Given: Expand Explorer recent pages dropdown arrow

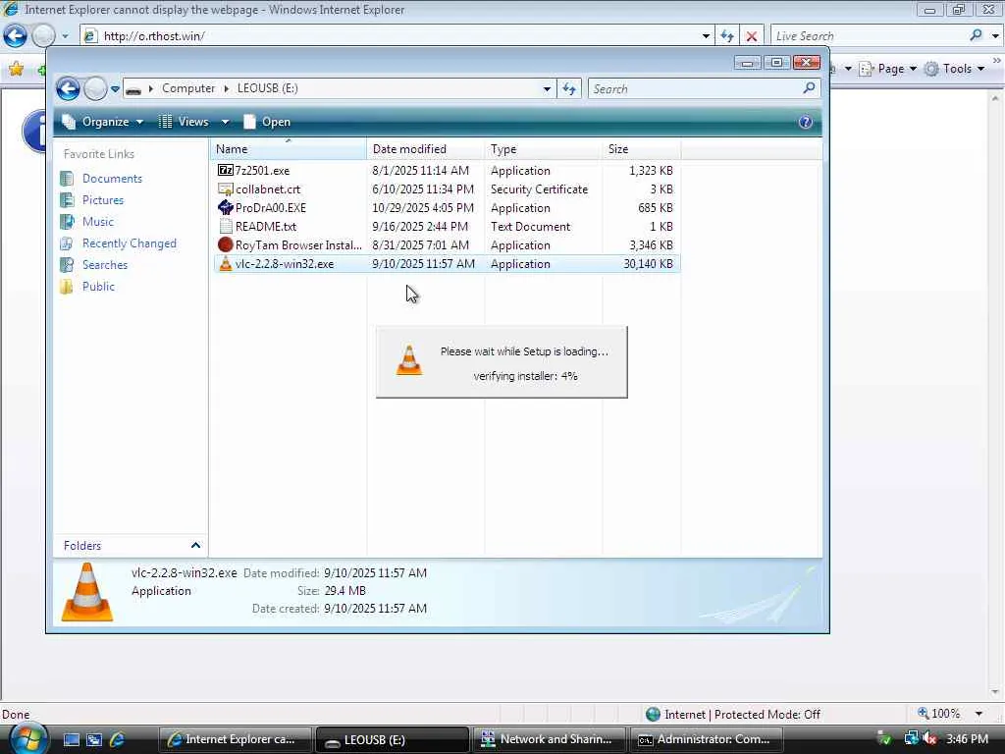Looking at the screenshot, I should 116,89.
